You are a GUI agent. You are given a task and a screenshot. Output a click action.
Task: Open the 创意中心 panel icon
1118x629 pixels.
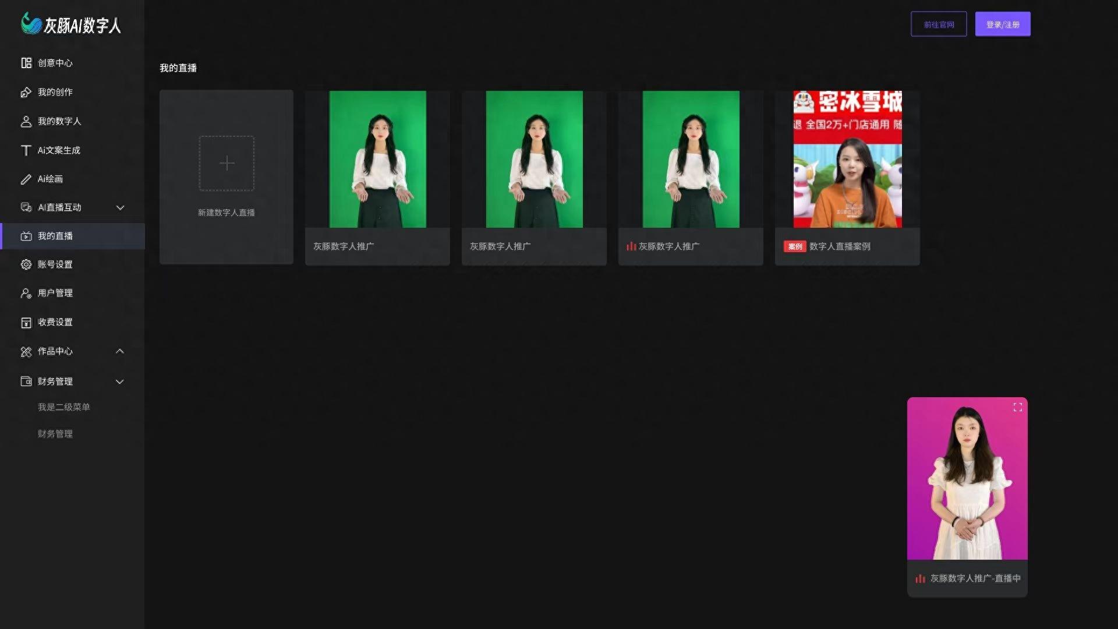click(x=26, y=63)
